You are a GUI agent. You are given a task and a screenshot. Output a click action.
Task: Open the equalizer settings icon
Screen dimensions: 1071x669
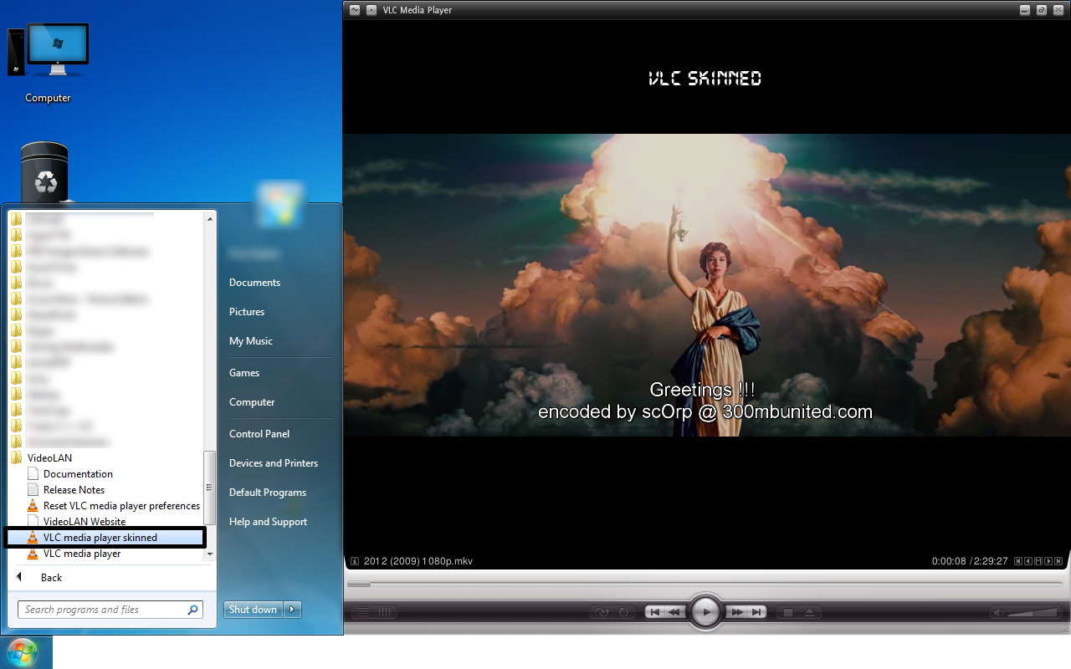[385, 612]
